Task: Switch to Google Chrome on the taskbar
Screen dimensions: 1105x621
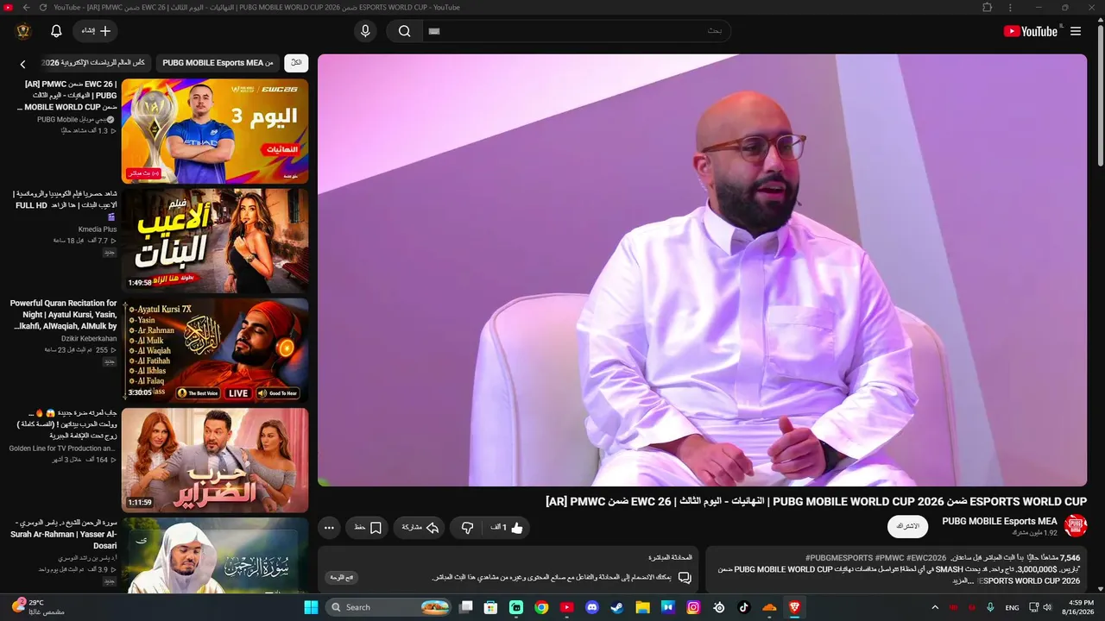Action: [541, 607]
